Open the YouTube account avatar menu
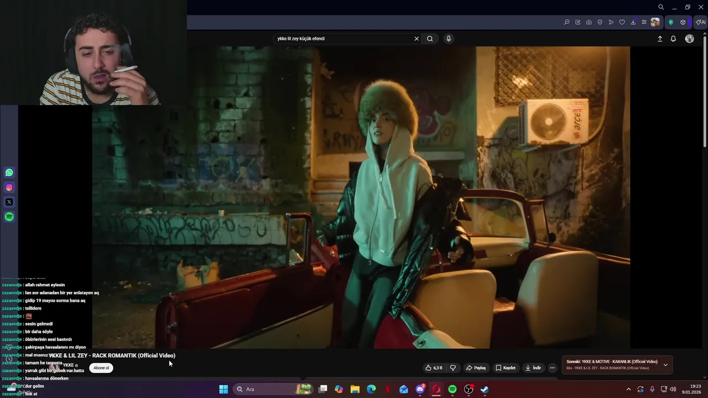This screenshot has height=398, width=708. tap(689, 39)
